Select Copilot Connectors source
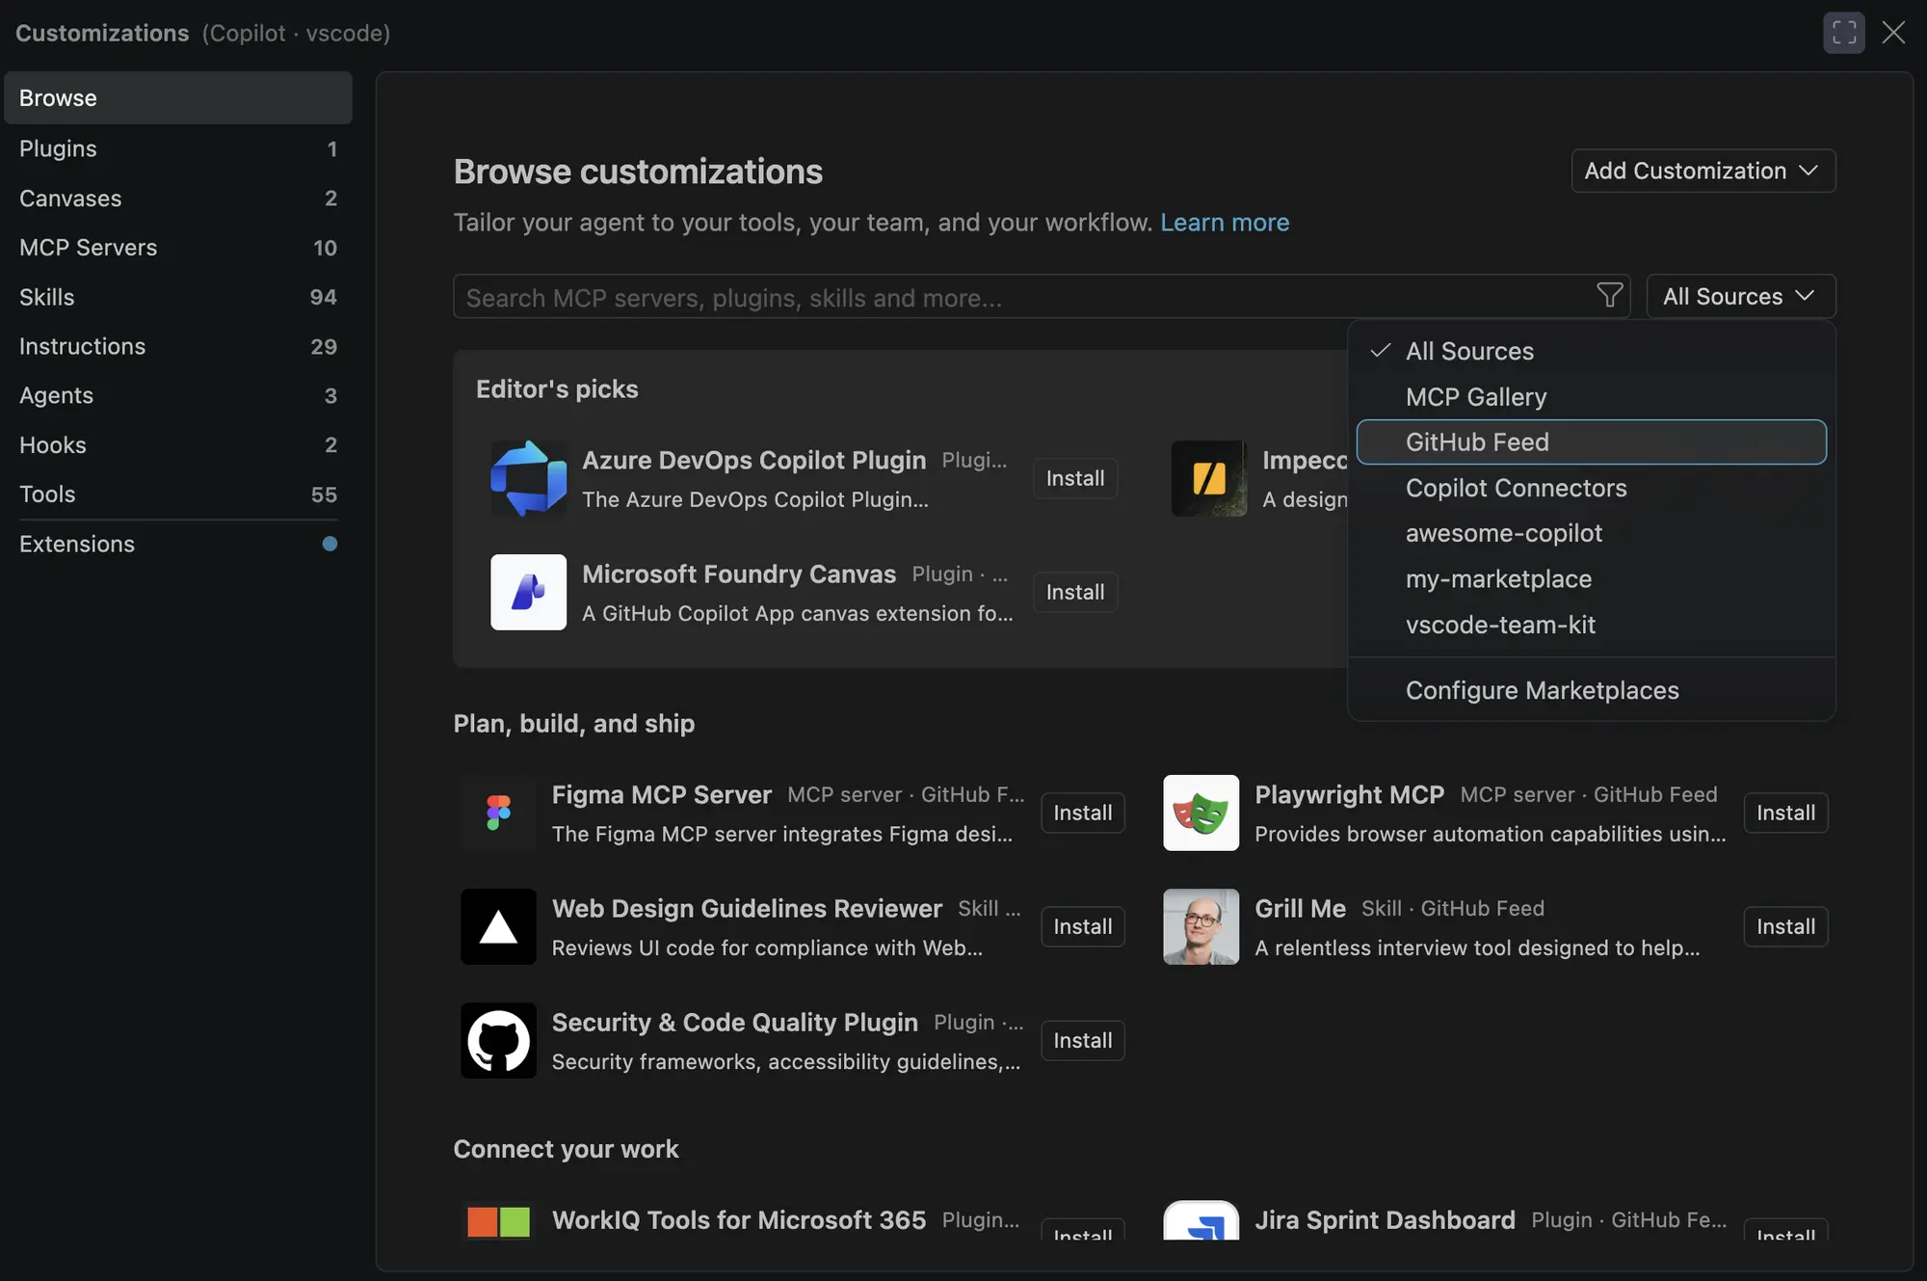Screen dimensions: 1927x1281 tap(1591, 488)
